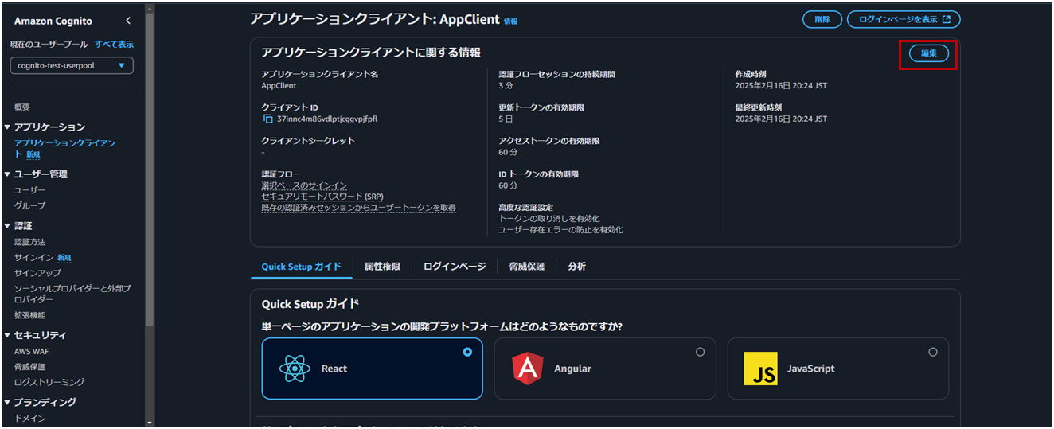This screenshot has height=429, width=1054.
Task: Open ソーシャルプロバイダーと外部プロバイダー in the sidebar
Action: point(72,294)
